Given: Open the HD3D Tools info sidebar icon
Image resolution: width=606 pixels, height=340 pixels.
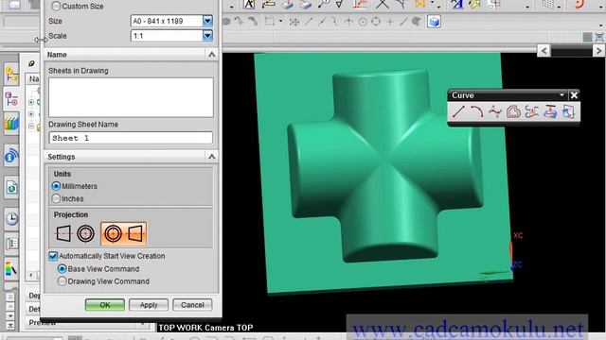Looking at the screenshot, I should click(x=11, y=156).
